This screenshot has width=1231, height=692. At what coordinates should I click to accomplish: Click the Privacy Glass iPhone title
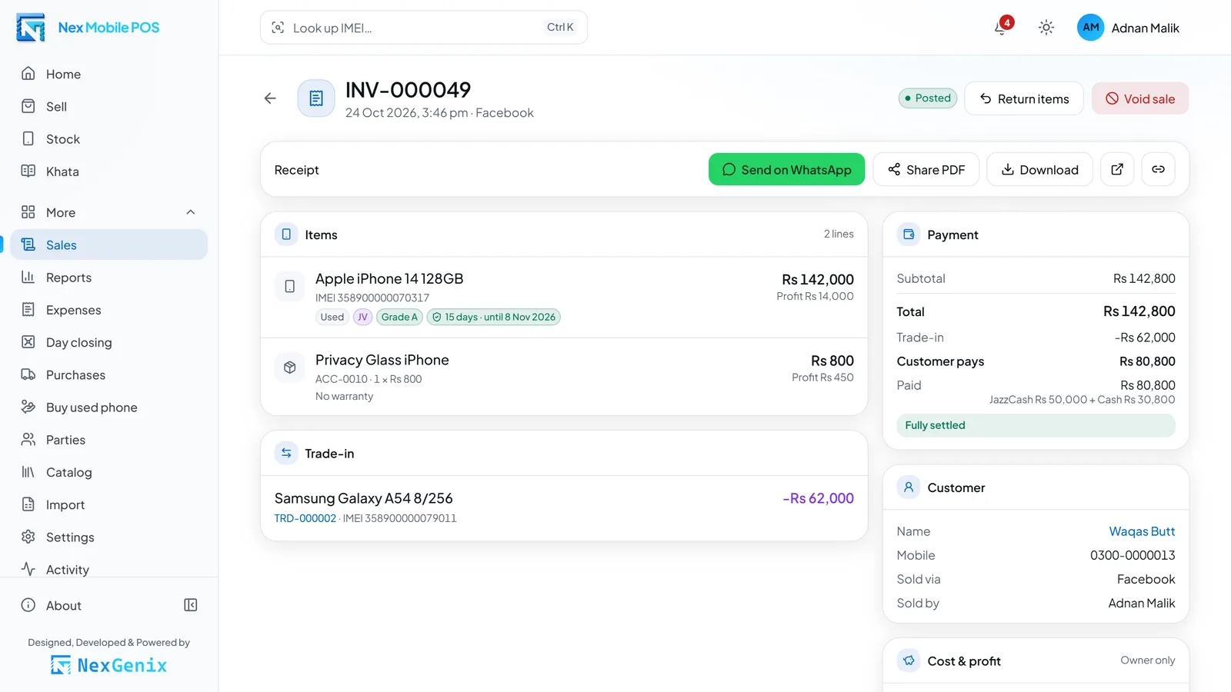(x=382, y=360)
